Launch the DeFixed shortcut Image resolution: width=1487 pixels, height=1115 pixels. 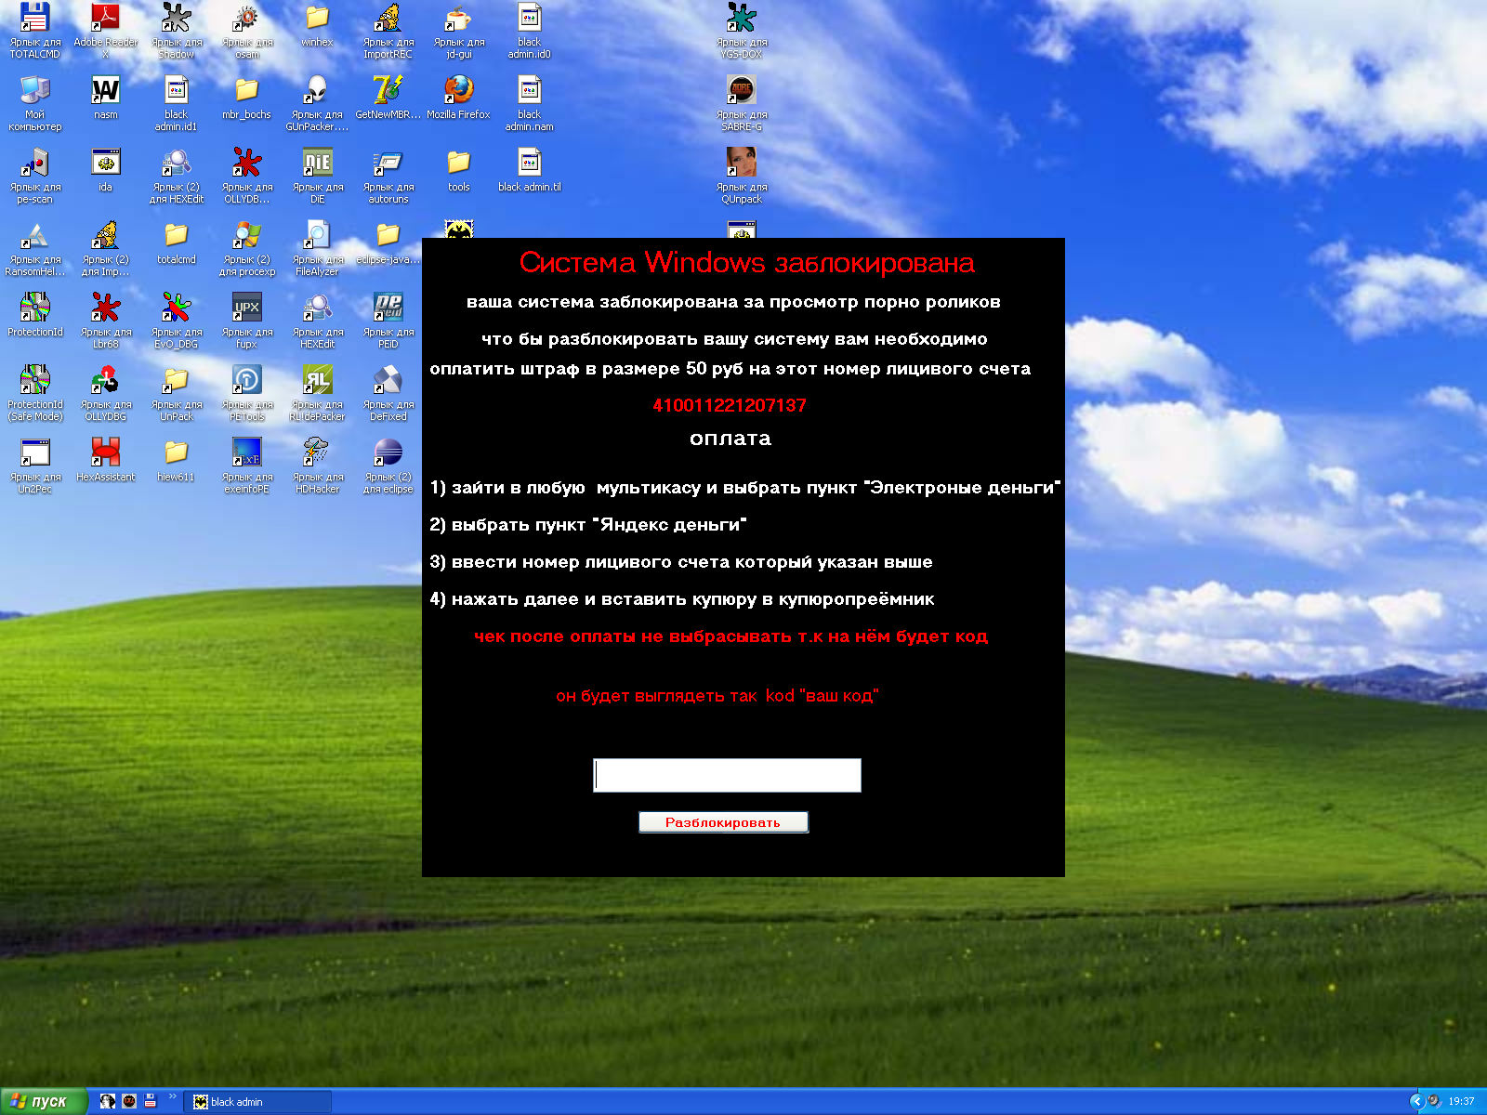pyautogui.click(x=388, y=379)
